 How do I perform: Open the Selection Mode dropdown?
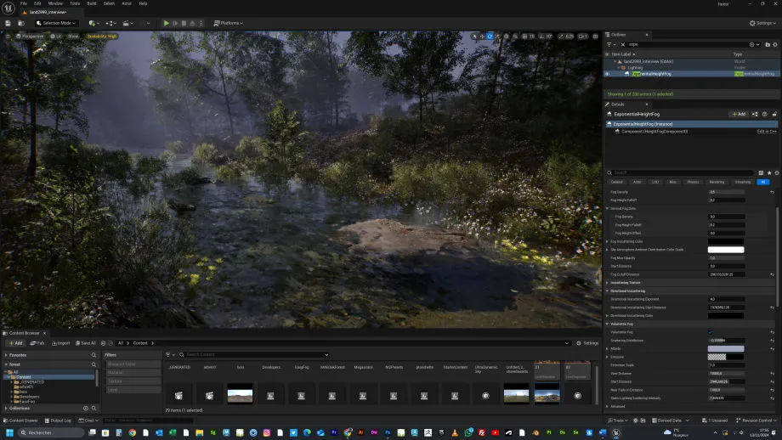point(56,23)
